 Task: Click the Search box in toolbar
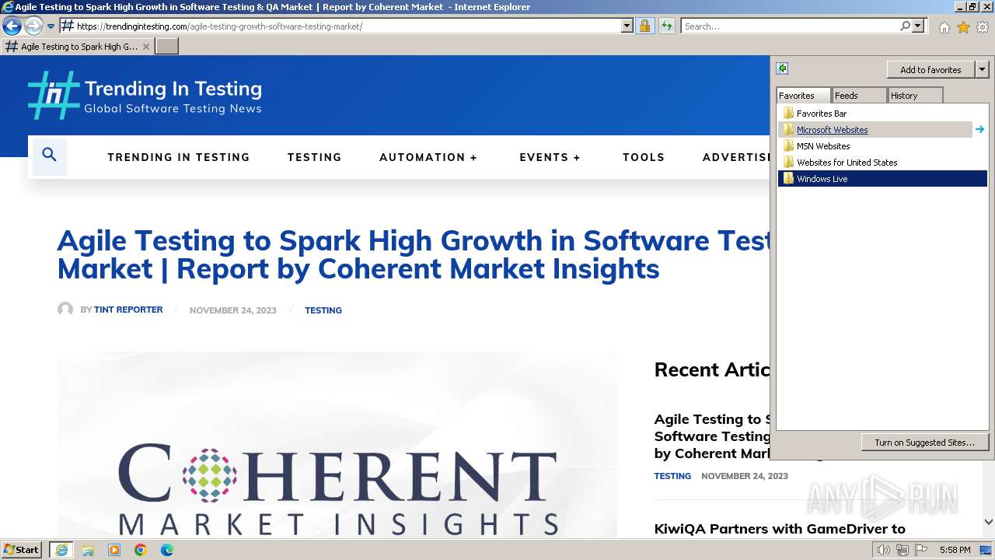pos(790,26)
